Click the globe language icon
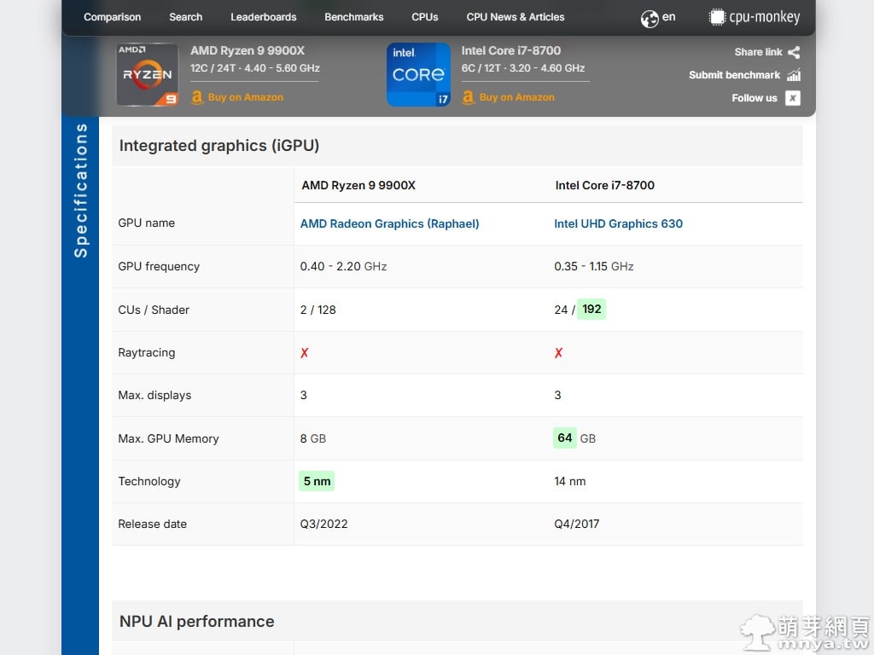Screen dimensions: 874x655 point(650,18)
